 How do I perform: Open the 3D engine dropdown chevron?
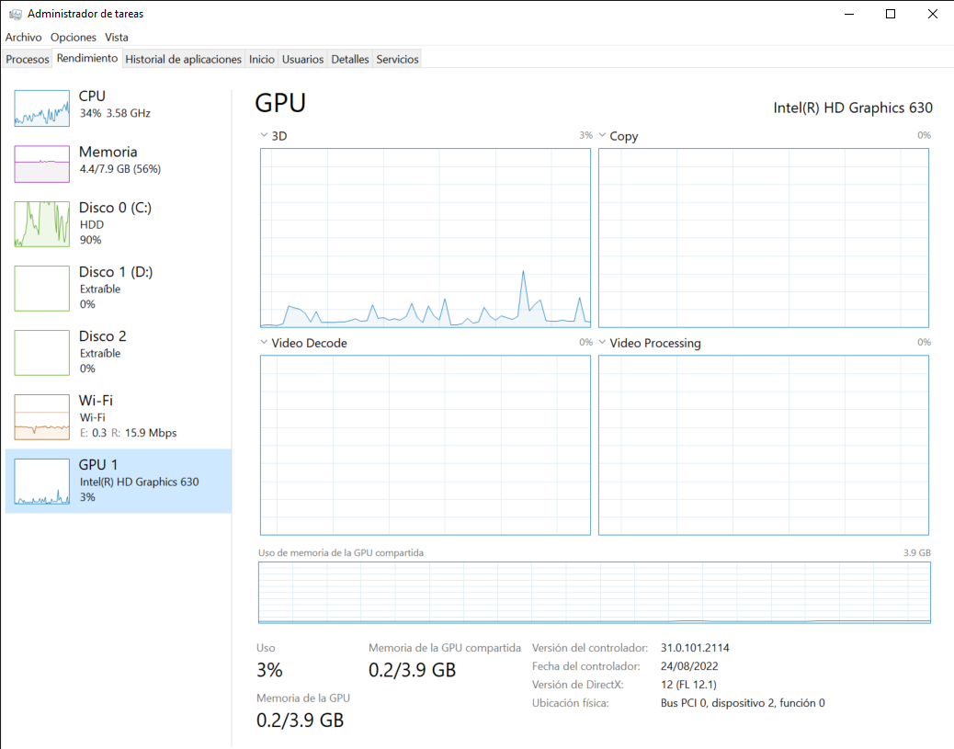tap(264, 135)
